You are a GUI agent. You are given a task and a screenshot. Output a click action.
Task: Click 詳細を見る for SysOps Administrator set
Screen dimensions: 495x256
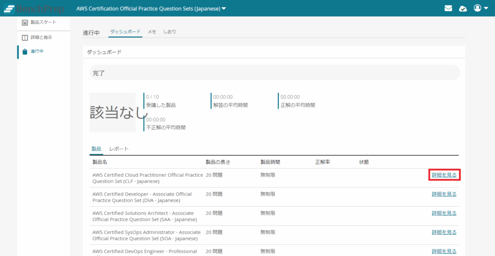[x=444, y=232]
